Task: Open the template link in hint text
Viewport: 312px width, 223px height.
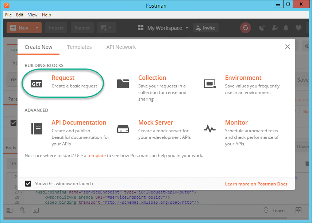Action: tap(96, 156)
